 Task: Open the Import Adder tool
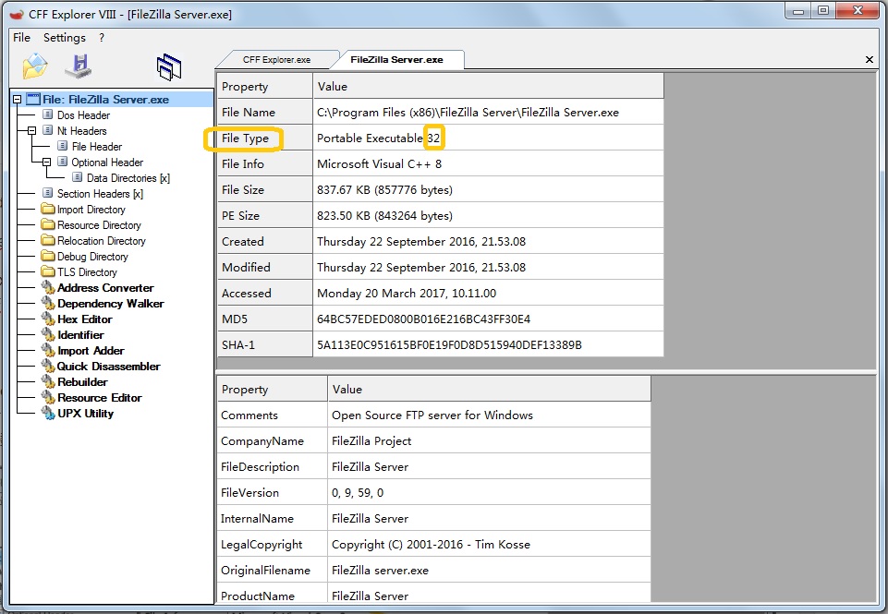pyautogui.click(x=88, y=350)
